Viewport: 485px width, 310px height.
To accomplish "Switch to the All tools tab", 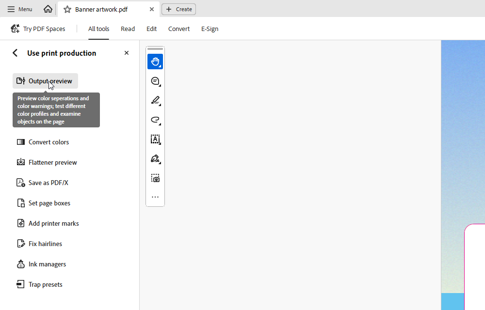I will pos(98,29).
